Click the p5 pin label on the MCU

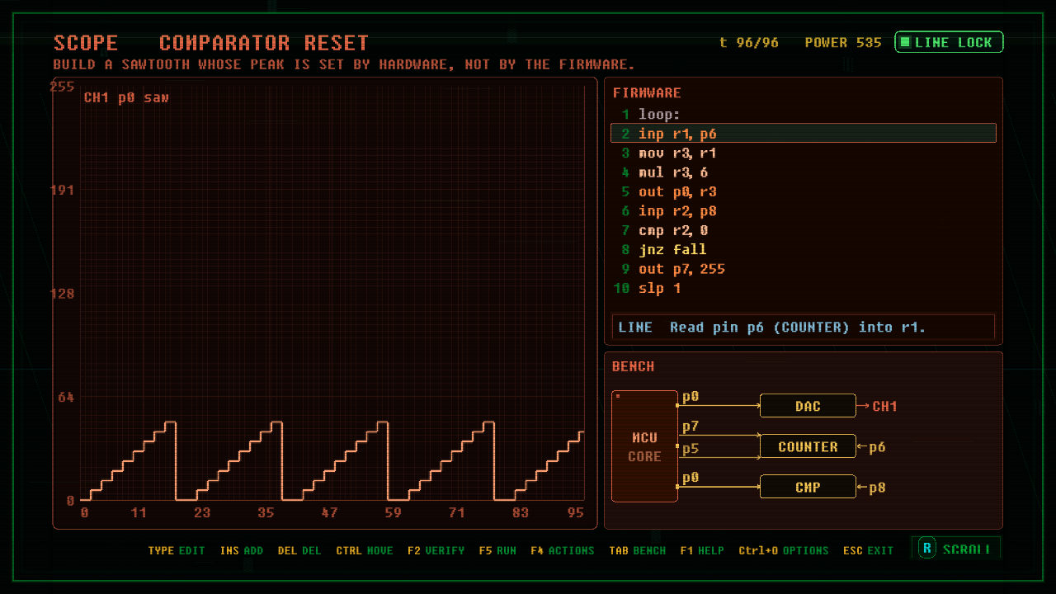point(691,447)
